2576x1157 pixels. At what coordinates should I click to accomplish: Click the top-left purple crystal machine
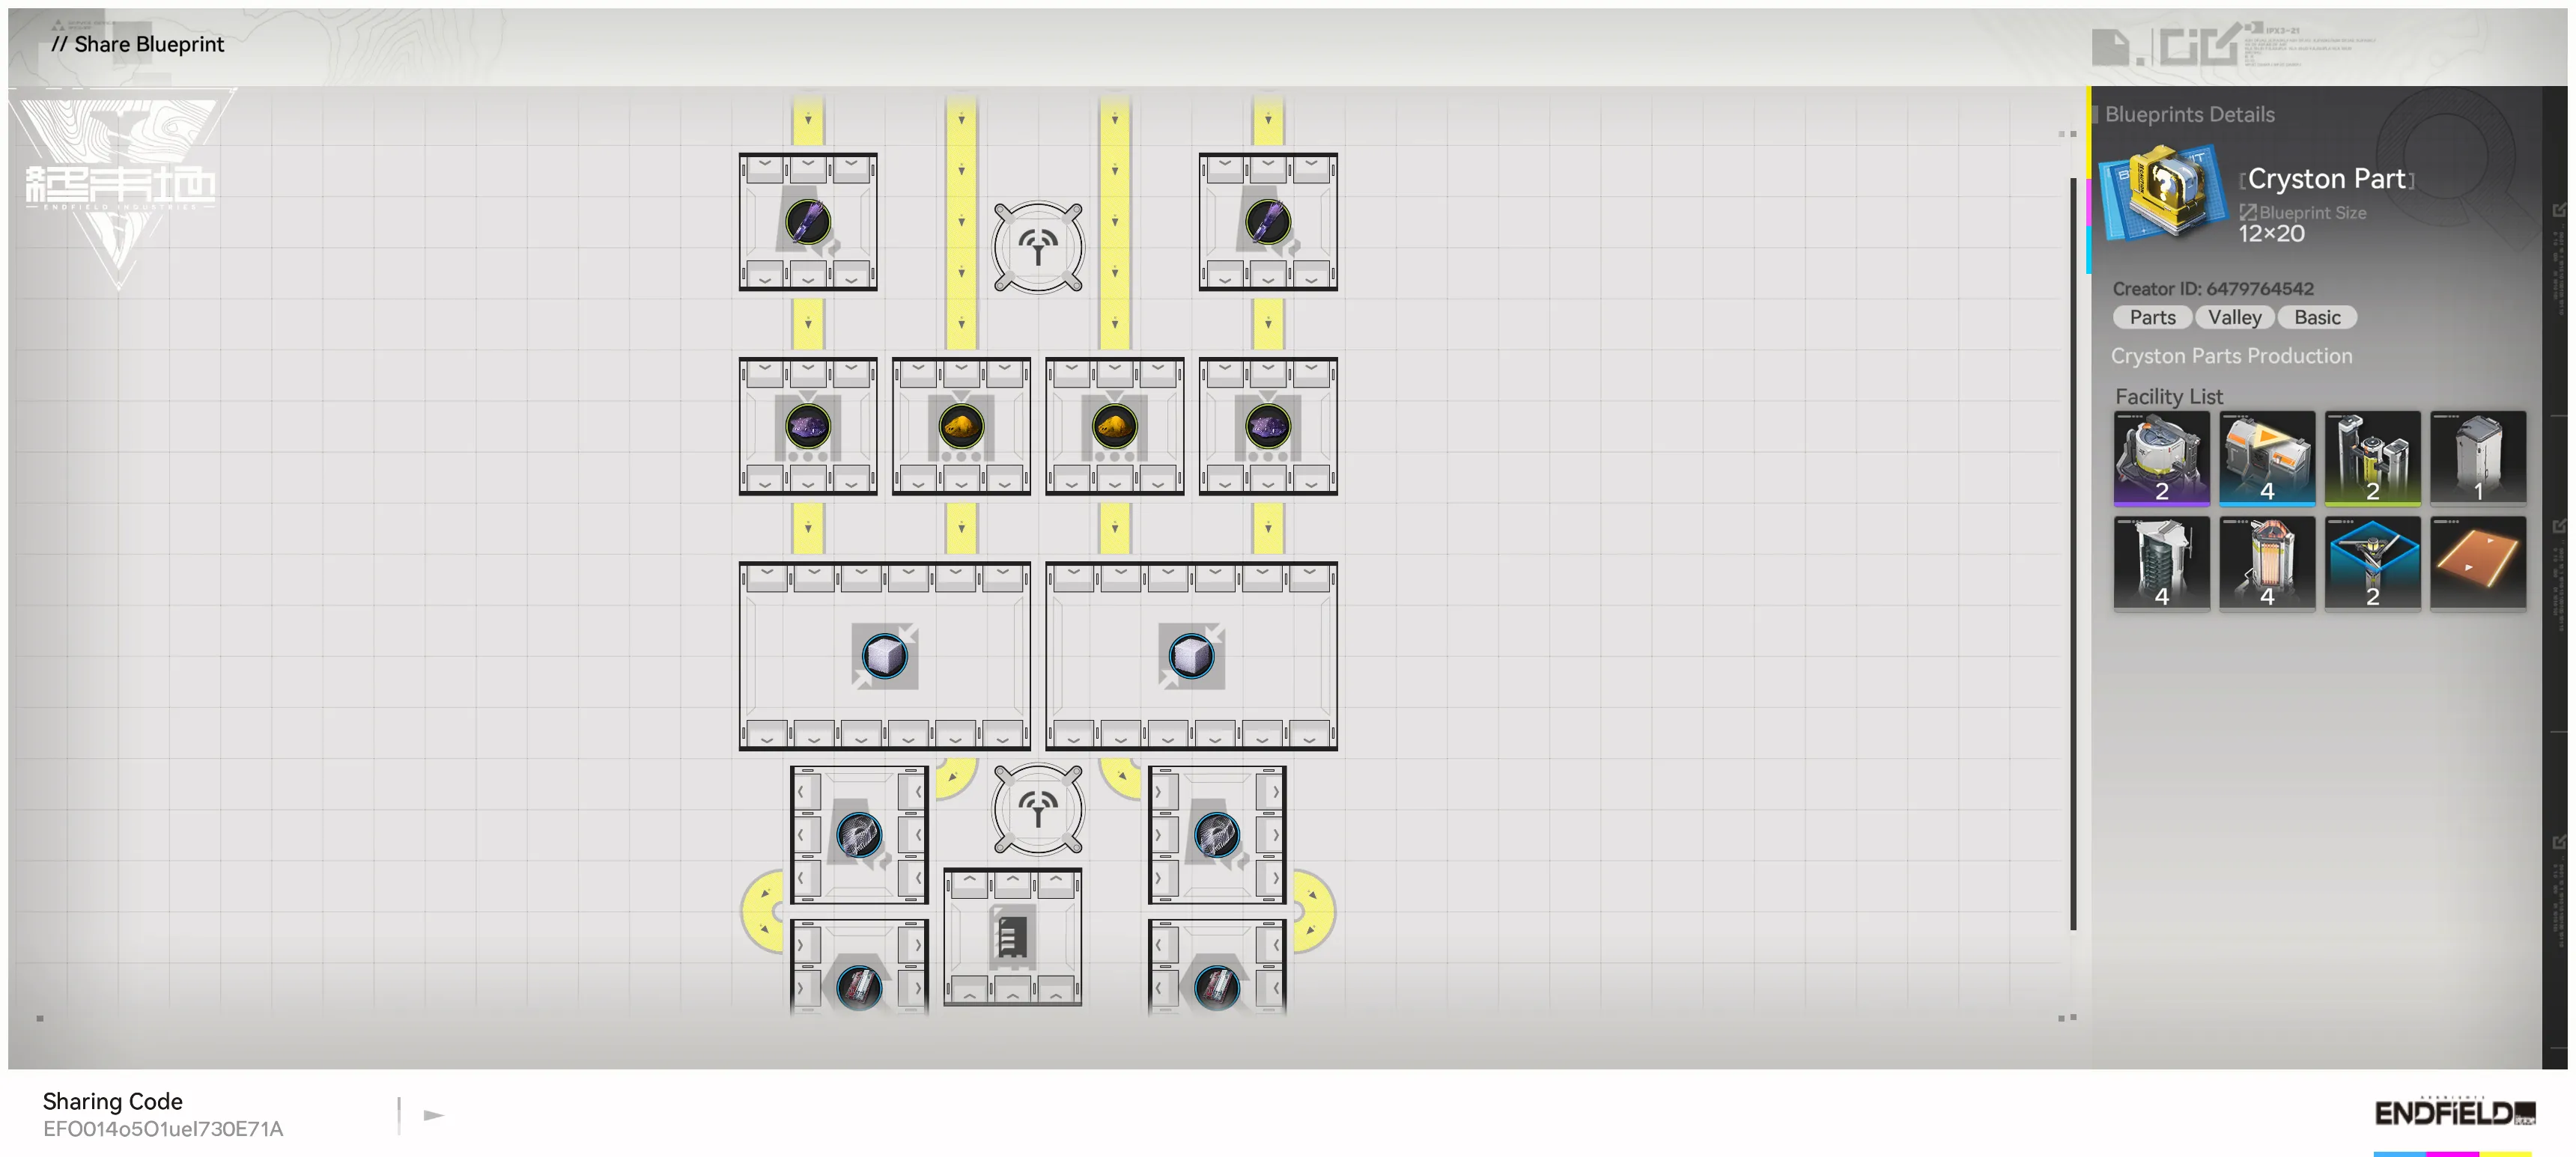click(807, 222)
